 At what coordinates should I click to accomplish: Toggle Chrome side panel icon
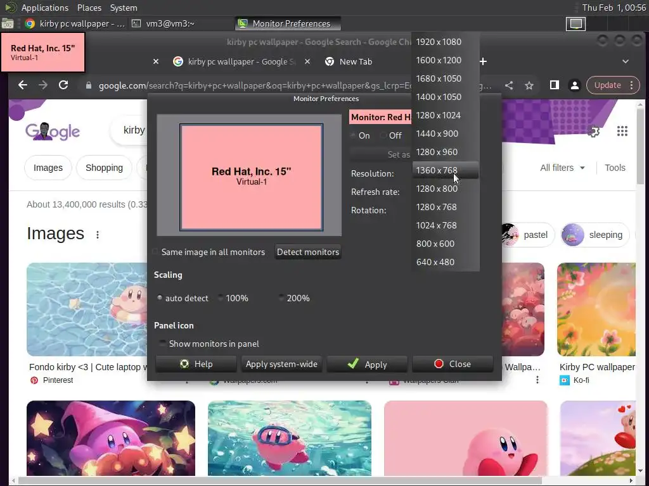pos(554,85)
